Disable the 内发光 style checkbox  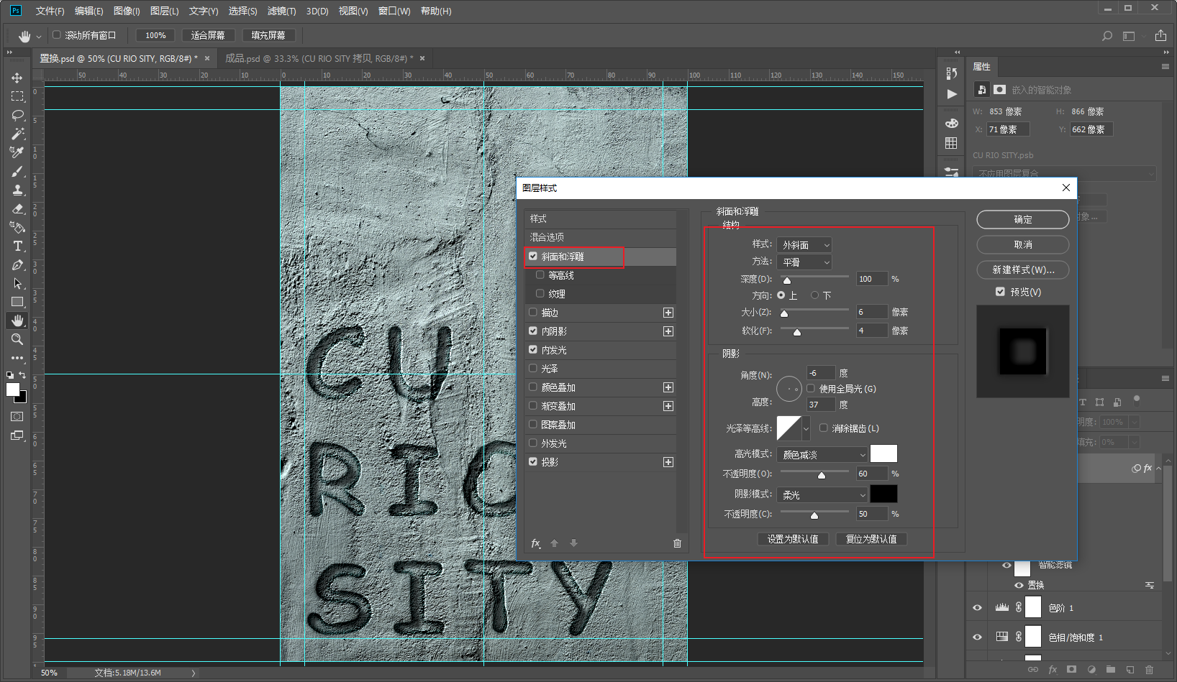click(x=533, y=350)
